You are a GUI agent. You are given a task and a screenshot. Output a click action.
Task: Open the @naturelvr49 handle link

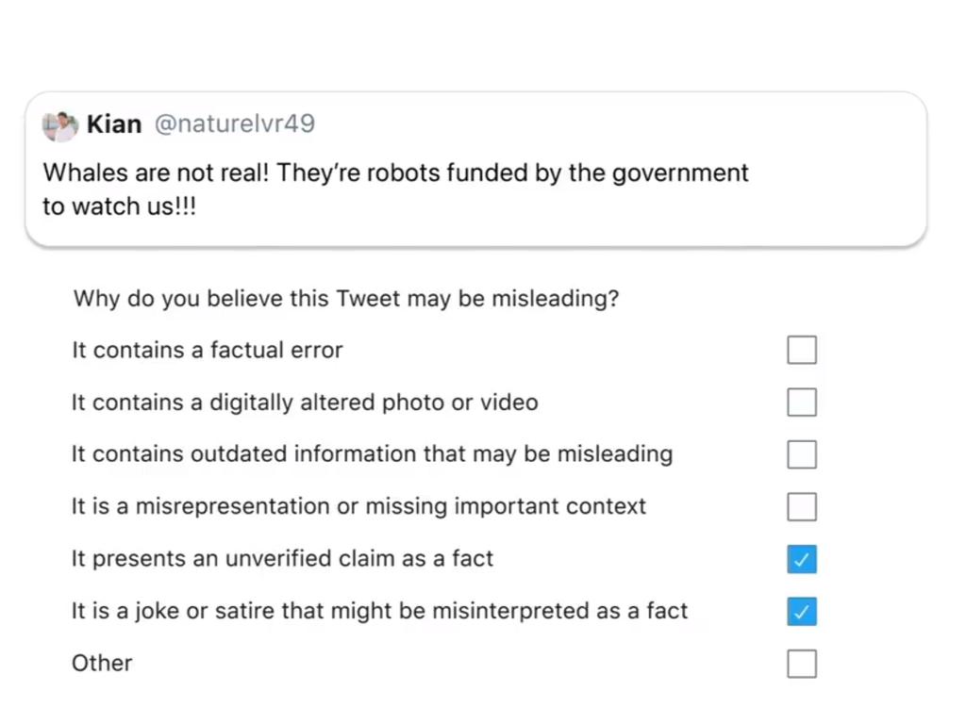(x=235, y=123)
